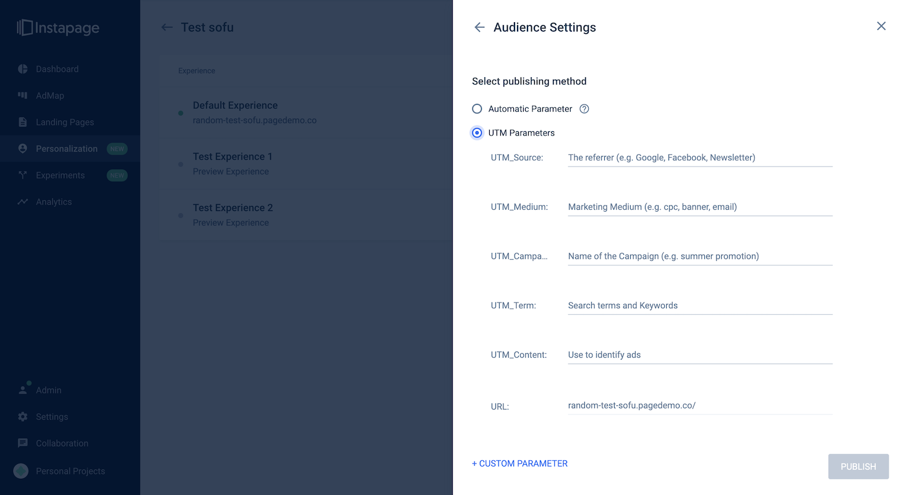Click the UTM_Source input field
The width and height of the screenshot is (901, 495).
tap(699, 157)
